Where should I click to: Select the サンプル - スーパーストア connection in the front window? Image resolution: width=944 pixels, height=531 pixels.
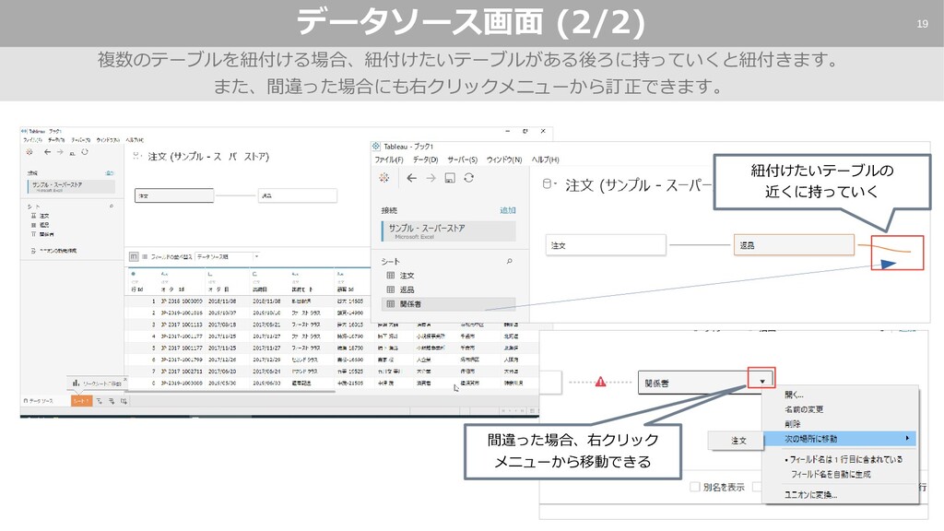[x=449, y=231]
